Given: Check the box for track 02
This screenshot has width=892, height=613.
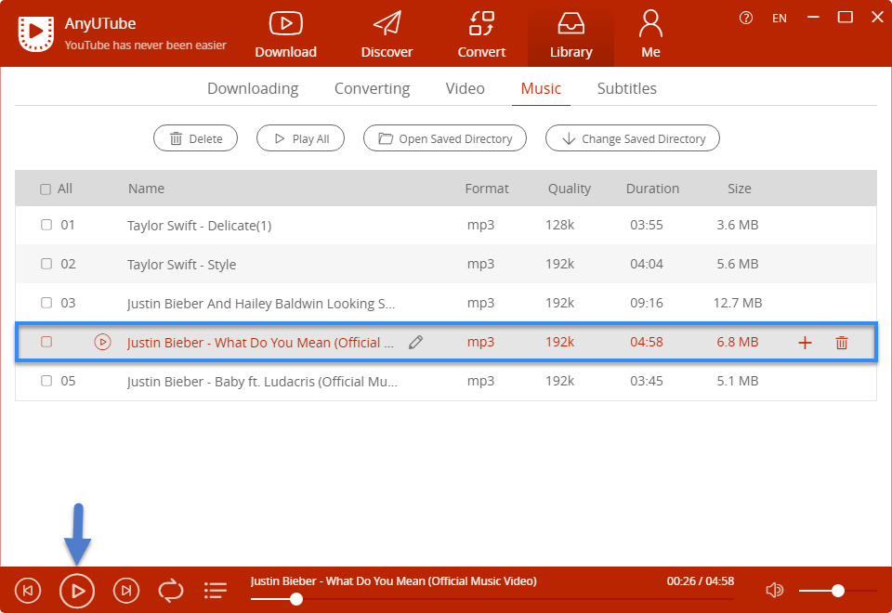Looking at the screenshot, I should [x=46, y=264].
